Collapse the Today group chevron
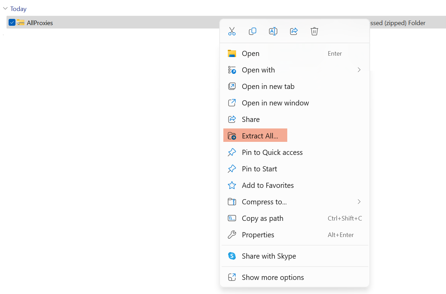446x294 pixels. coord(5,9)
